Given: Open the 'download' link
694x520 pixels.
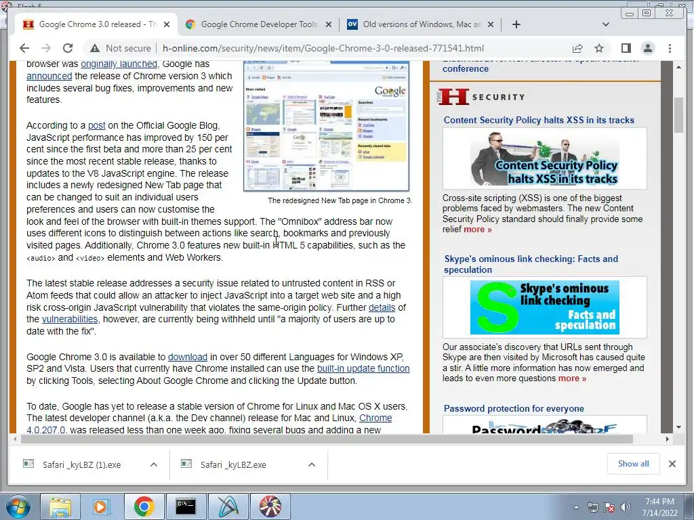Looking at the screenshot, I should pyautogui.click(x=188, y=357).
